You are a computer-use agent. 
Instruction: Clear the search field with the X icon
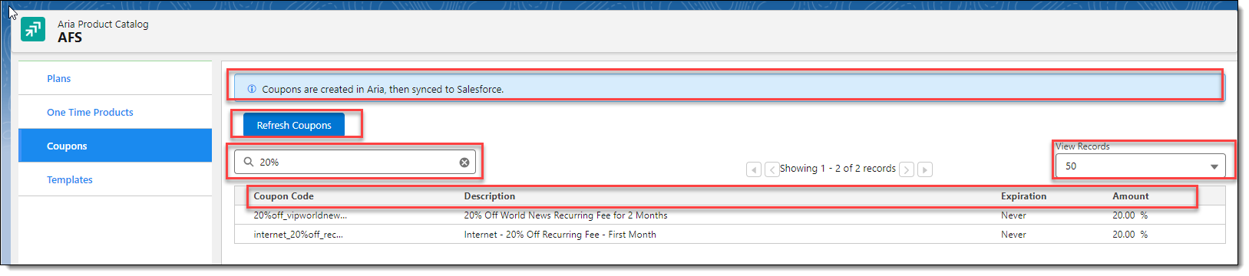click(464, 163)
